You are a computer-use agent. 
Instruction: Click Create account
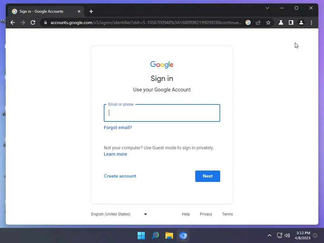(120, 176)
